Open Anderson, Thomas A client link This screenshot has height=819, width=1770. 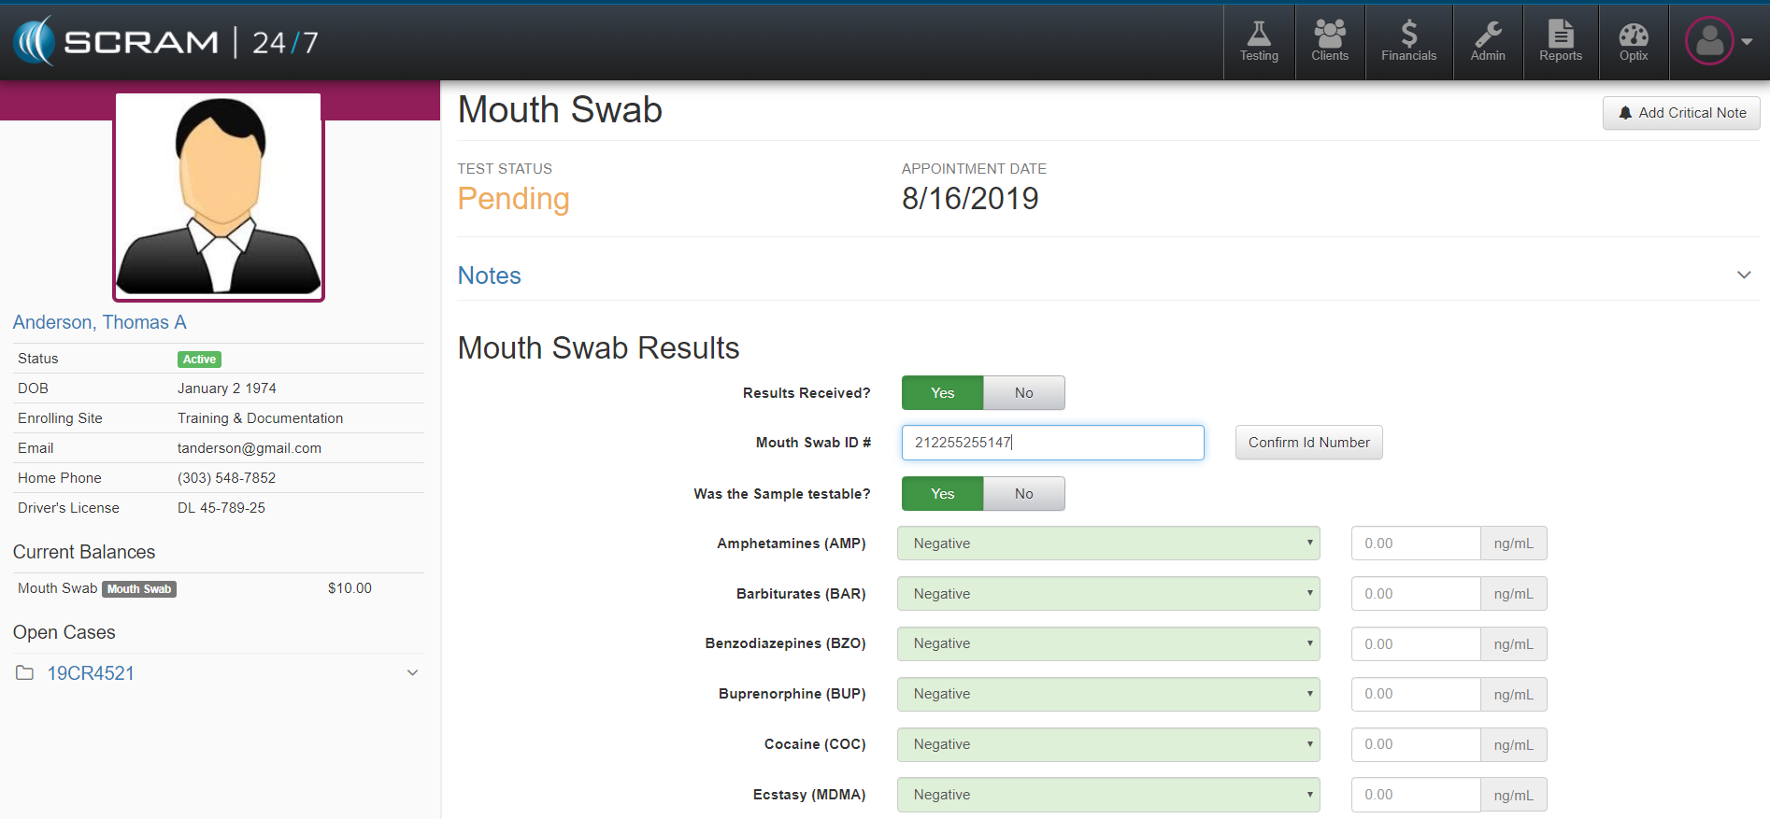click(x=100, y=322)
